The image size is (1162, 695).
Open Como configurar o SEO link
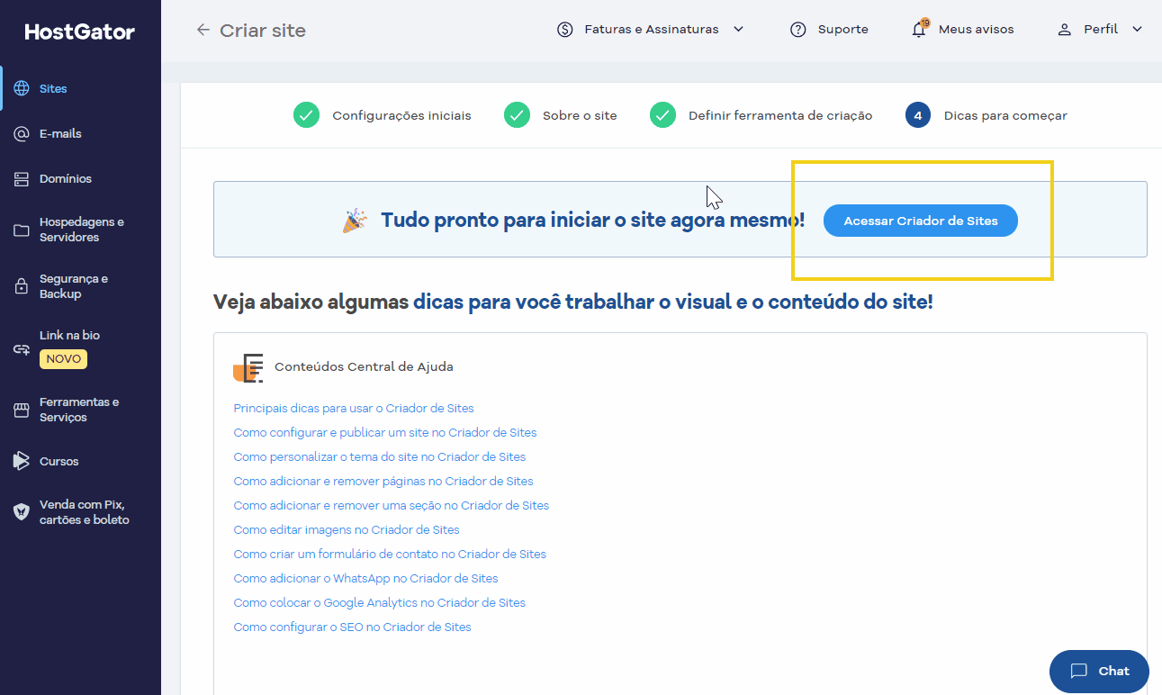[x=353, y=627]
